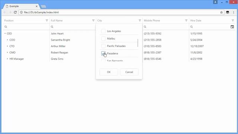This screenshot has height=134, width=238.
Task: Open a new browser tab
Action: point(44,7)
